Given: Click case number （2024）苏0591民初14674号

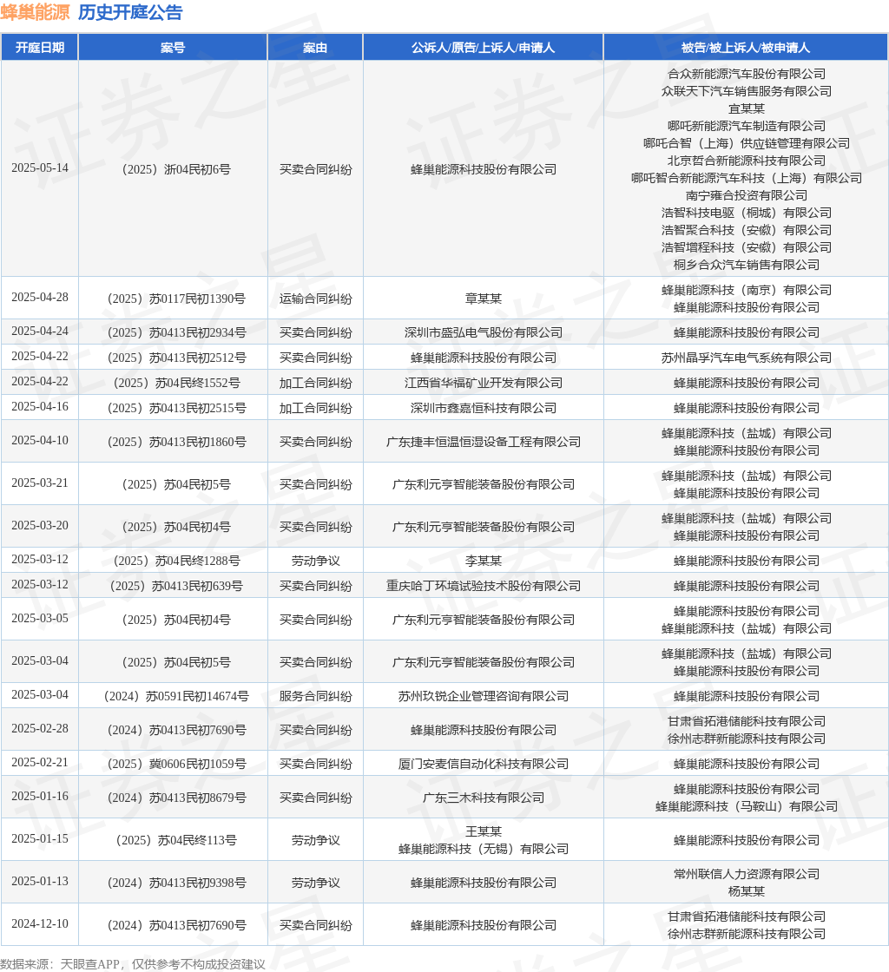Looking at the screenshot, I should click(174, 696).
